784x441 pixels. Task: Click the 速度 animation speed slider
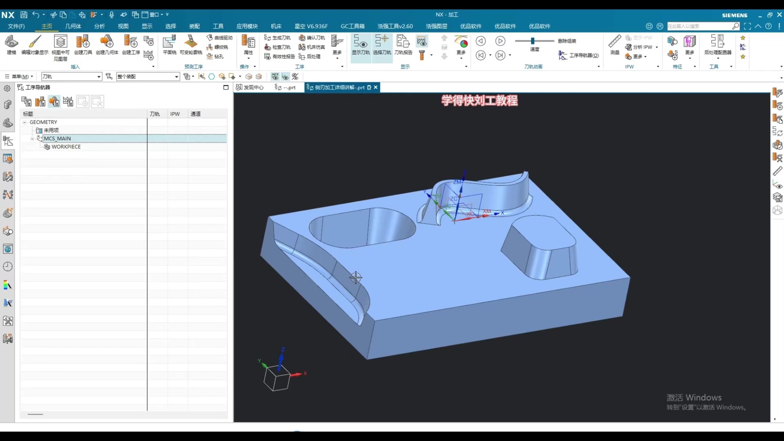pos(532,41)
